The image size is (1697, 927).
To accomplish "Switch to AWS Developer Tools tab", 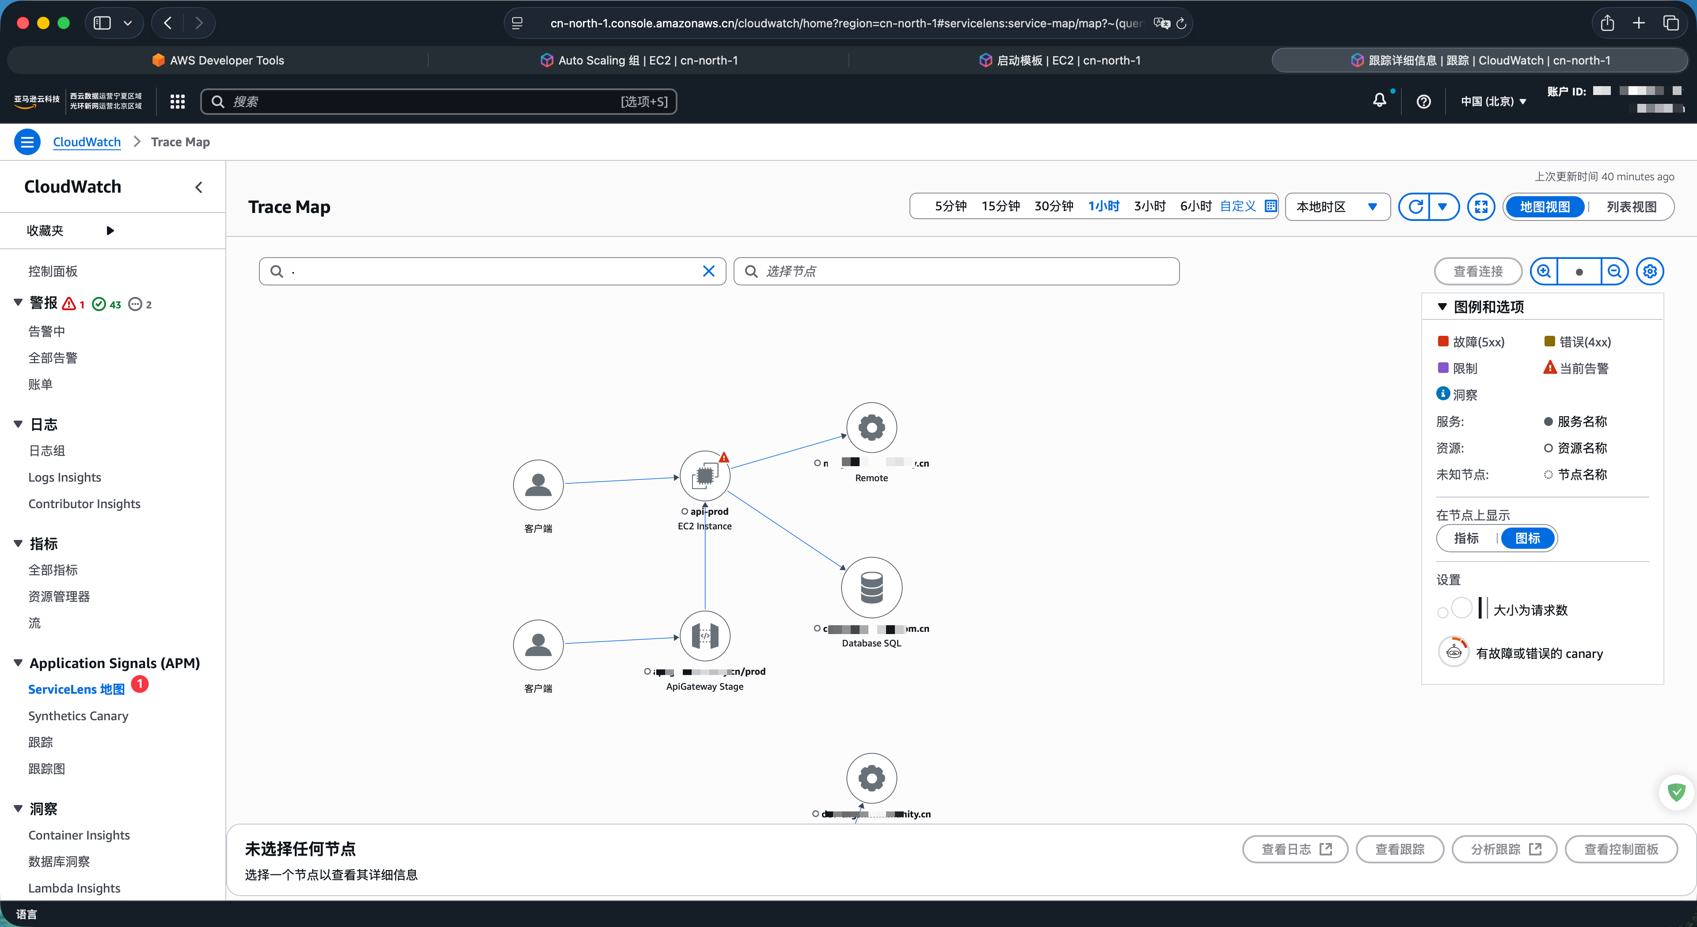I will (218, 60).
